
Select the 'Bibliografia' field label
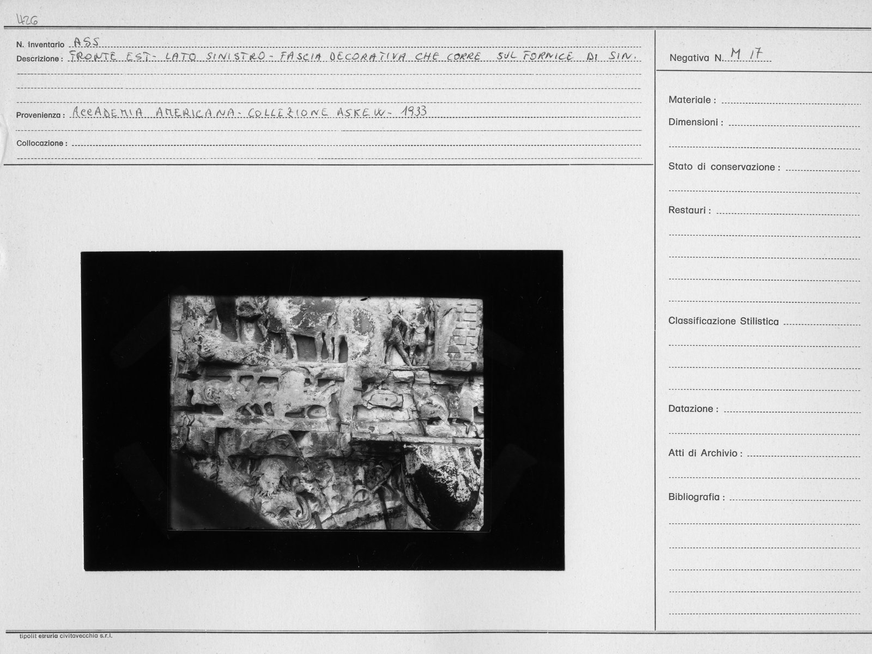697,498
